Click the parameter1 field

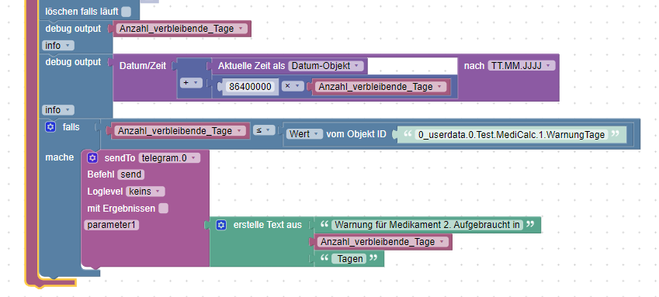112,225
